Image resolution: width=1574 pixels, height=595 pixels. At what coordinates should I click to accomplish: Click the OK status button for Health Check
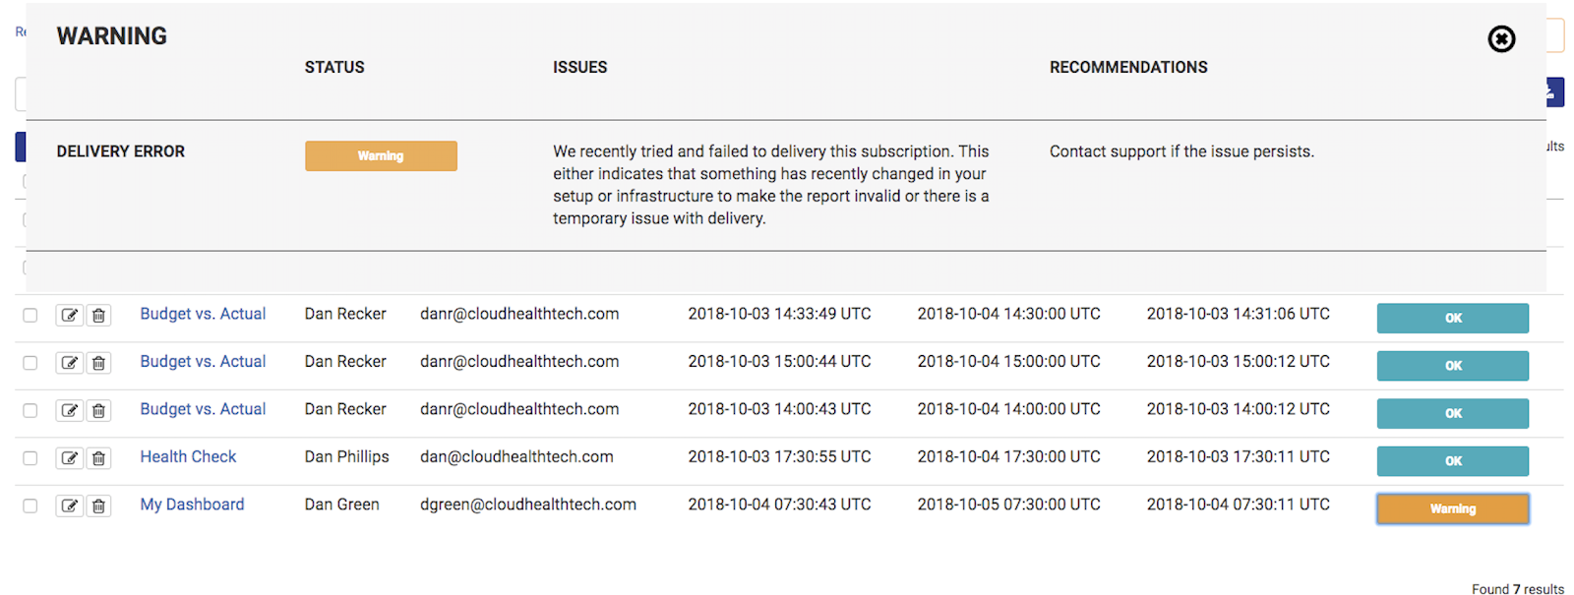(1453, 460)
